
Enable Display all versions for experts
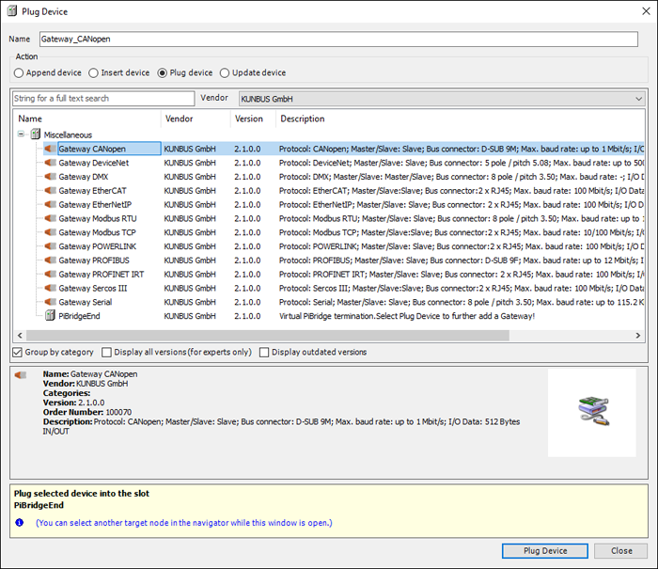click(x=106, y=353)
